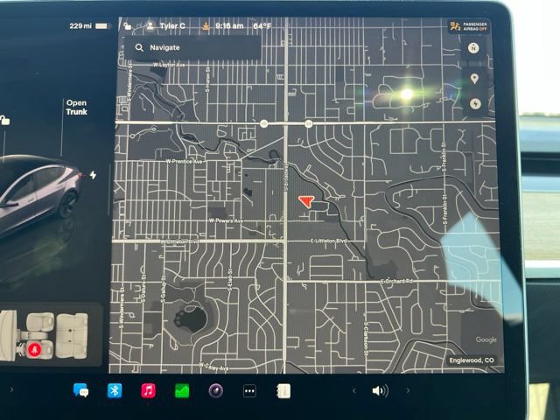
Task: Open the Tyler C driver profile
Action: pyautogui.click(x=165, y=25)
